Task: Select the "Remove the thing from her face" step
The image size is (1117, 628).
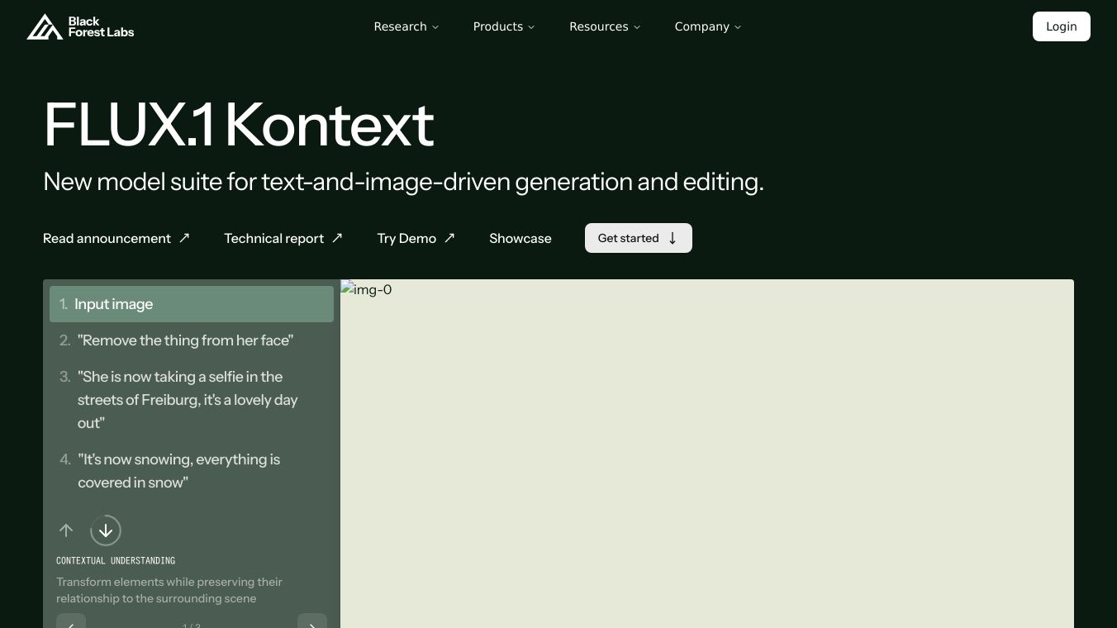Action: click(x=192, y=340)
